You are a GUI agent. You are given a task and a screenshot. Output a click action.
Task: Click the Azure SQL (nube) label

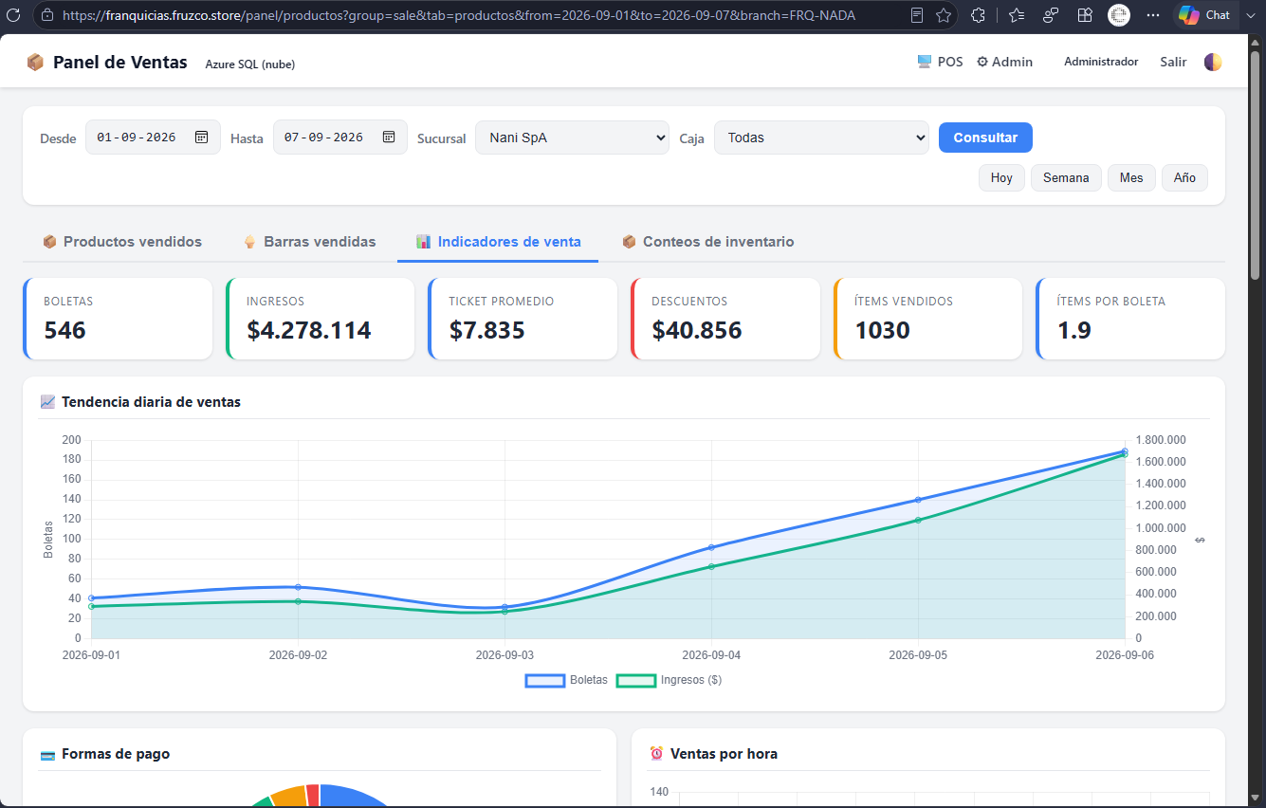[x=250, y=64]
